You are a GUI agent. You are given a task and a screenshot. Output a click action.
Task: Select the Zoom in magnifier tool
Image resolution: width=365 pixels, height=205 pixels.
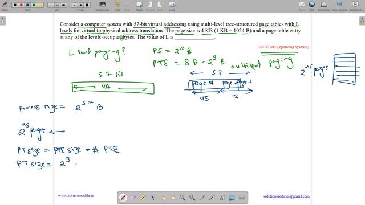coord(182,198)
